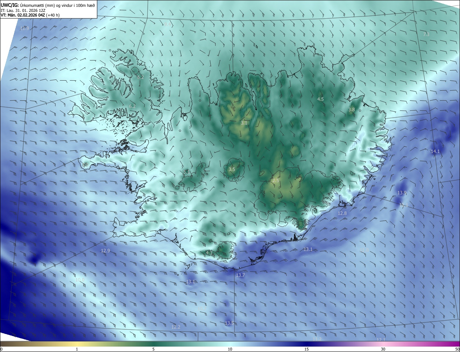
Task: Click the 11.9 value beneath the header box
Action: click(24, 28)
